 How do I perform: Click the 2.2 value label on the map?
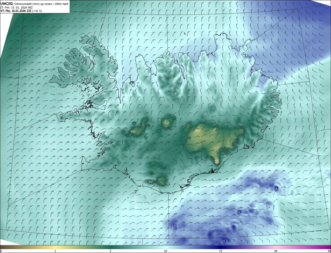[x=217, y=162]
